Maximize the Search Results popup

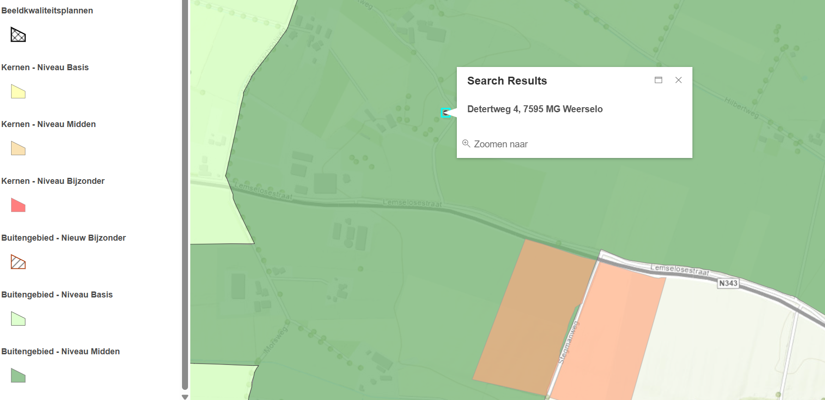658,80
